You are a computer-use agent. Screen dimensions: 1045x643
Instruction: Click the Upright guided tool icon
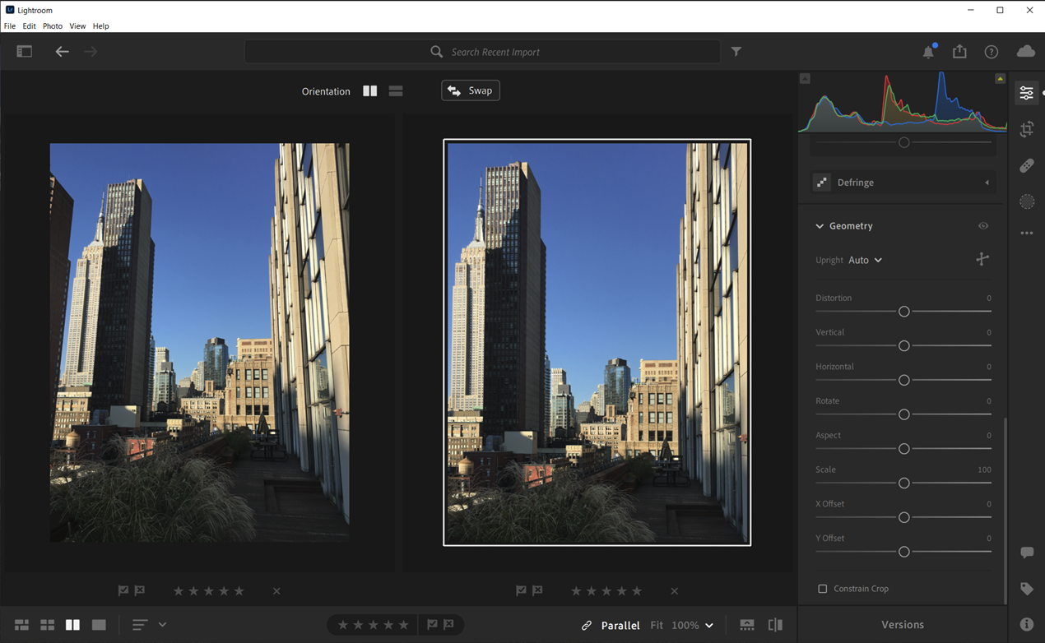point(982,258)
